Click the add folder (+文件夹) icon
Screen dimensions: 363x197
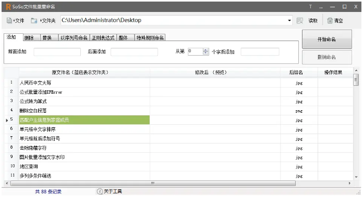34,20
